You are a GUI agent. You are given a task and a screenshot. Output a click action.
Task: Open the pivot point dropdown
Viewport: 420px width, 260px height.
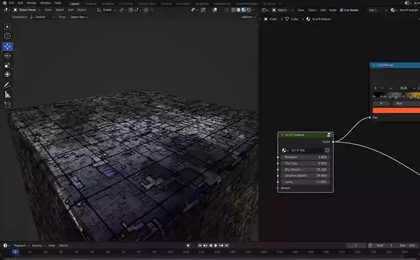122,10
